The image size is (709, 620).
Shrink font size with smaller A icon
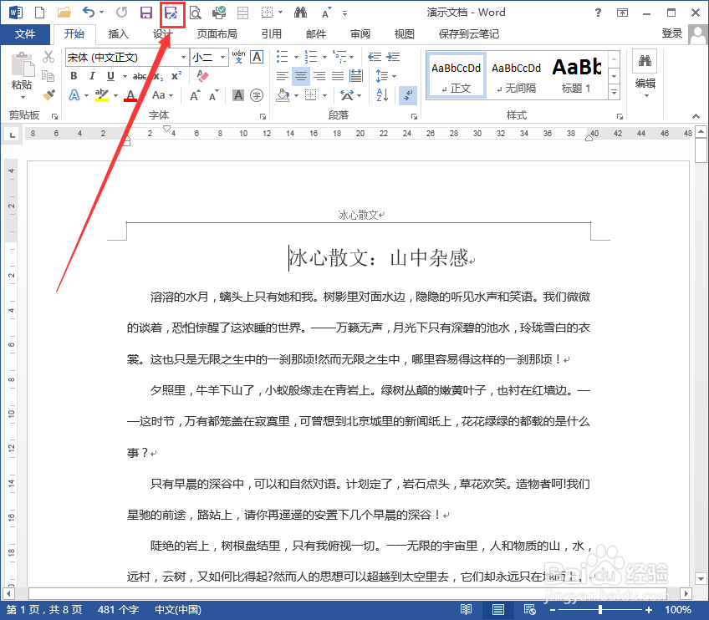(x=213, y=95)
